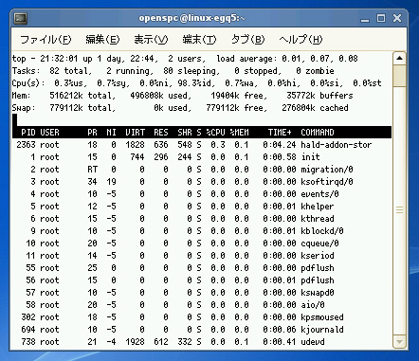The width and height of the screenshot is (419, 361).
Task: Click the kjournald process name
Action: (322, 330)
